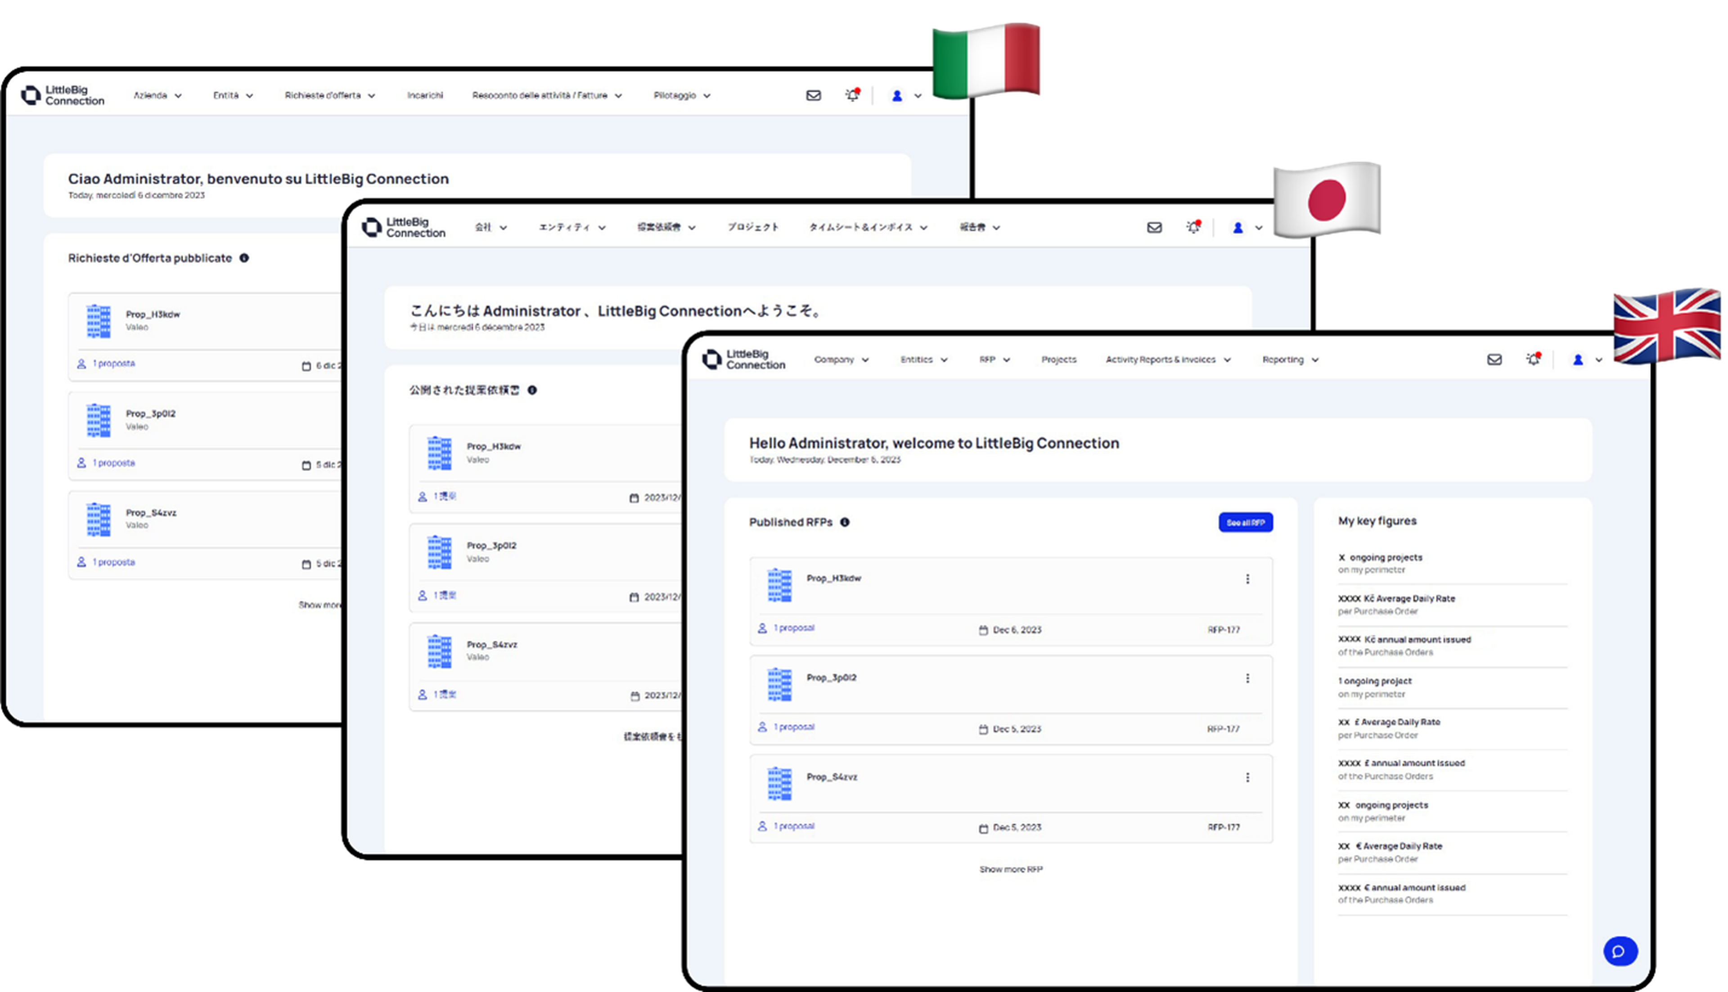This screenshot has height=992, width=1728.
Task: Click 'XX ongoing projects' key figure
Action: click(x=1382, y=805)
